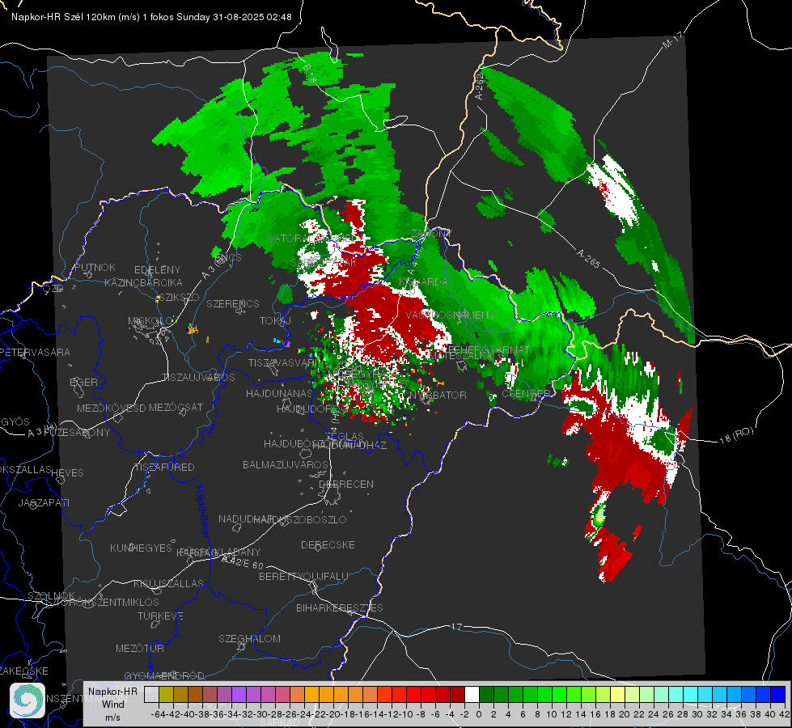Select the DERECSKE town label

tap(328, 544)
